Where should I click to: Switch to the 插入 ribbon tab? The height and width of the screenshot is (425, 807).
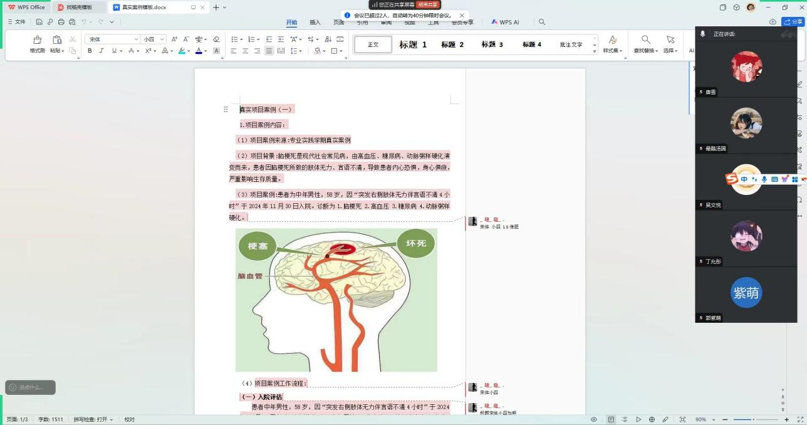point(315,22)
